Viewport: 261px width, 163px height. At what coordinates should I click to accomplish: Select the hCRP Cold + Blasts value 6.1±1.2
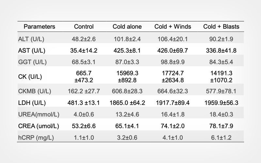pyautogui.click(x=221, y=137)
